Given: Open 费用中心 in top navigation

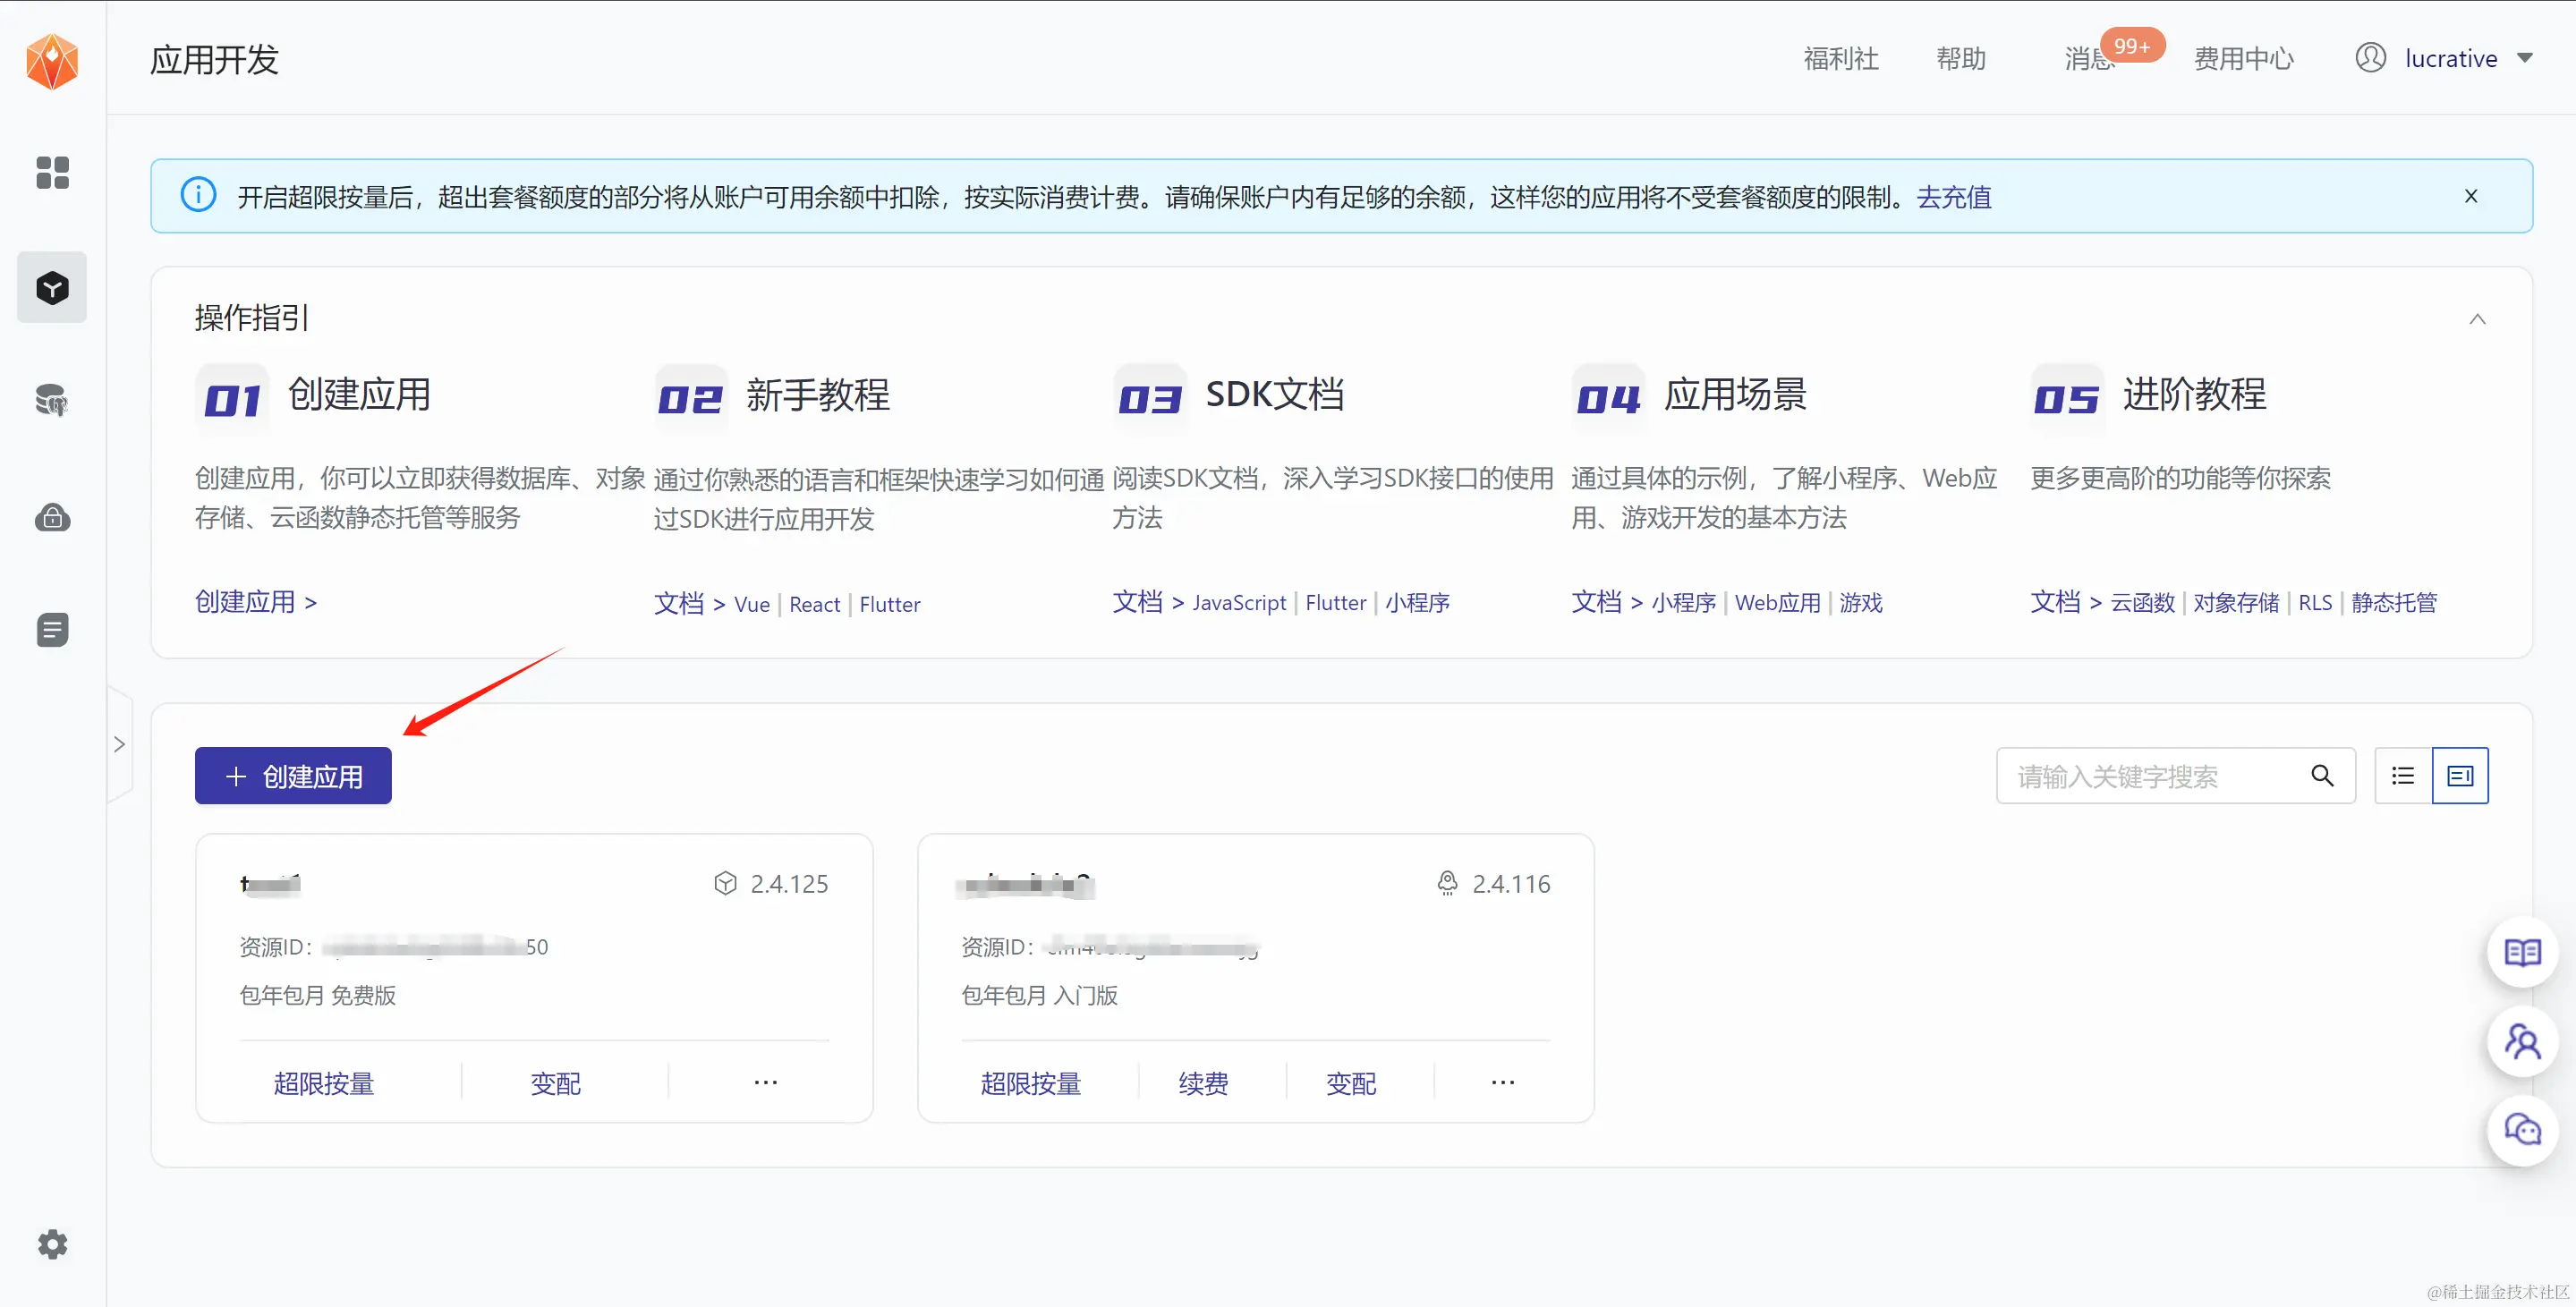Looking at the screenshot, I should coord(2243,59).
